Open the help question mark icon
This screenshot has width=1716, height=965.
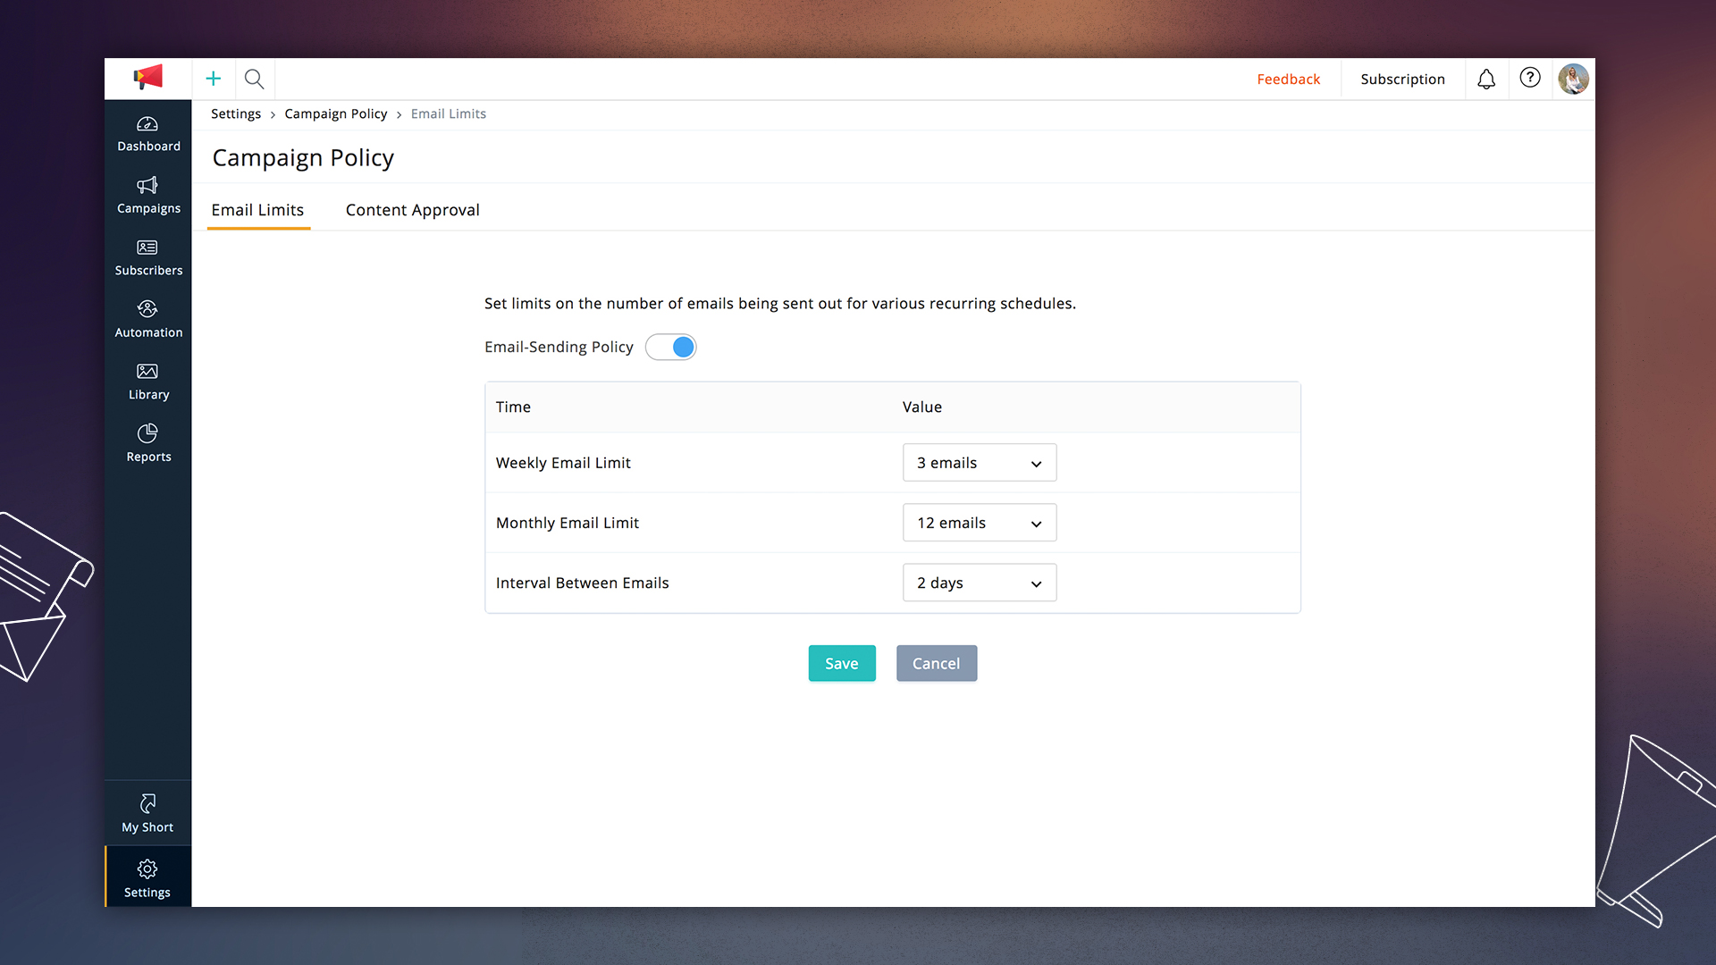(x=1530, y=79)
